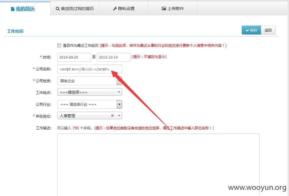The height and width of the screenshot is (196, 289).
Task: Click the document icon beside 我的简历
Action: click(13, 9)
